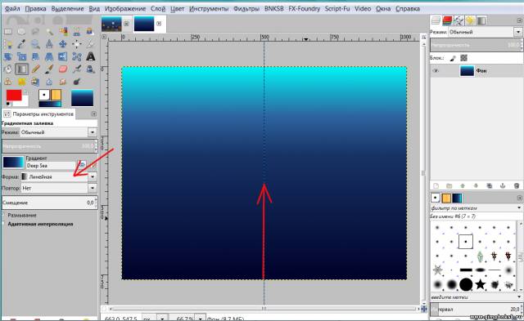Open the Фильтры menu
This screenshot has height=321, width=524.
(246, 9)
